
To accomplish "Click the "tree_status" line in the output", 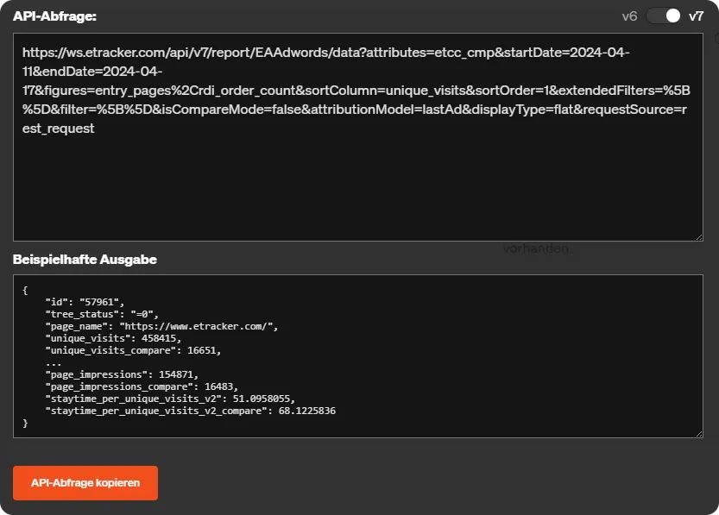I will tap(101, 315).
